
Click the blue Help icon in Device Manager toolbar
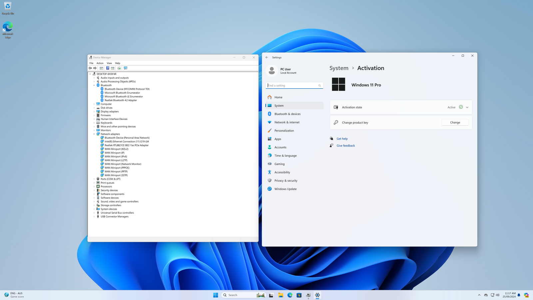108,68
